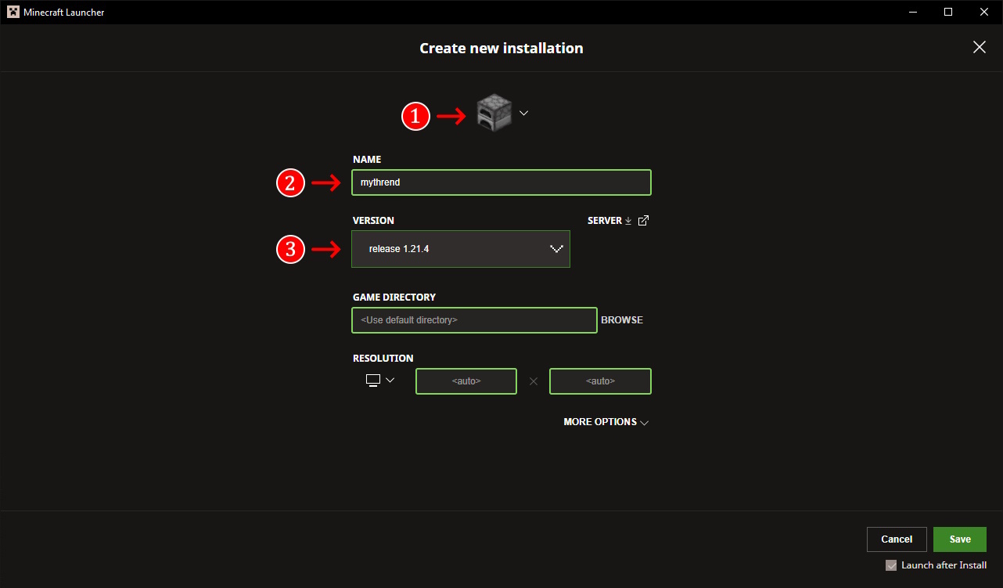Click the Name field containing mythrend
The image size is (1003, 588).
tap(501, 182)
